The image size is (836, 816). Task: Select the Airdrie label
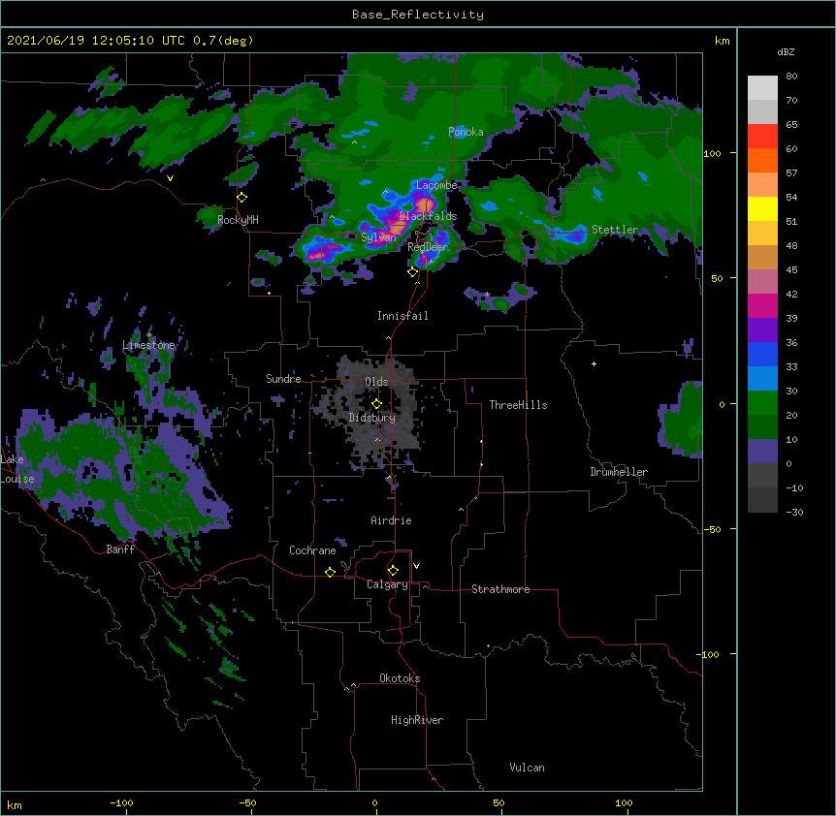[392, 520]
